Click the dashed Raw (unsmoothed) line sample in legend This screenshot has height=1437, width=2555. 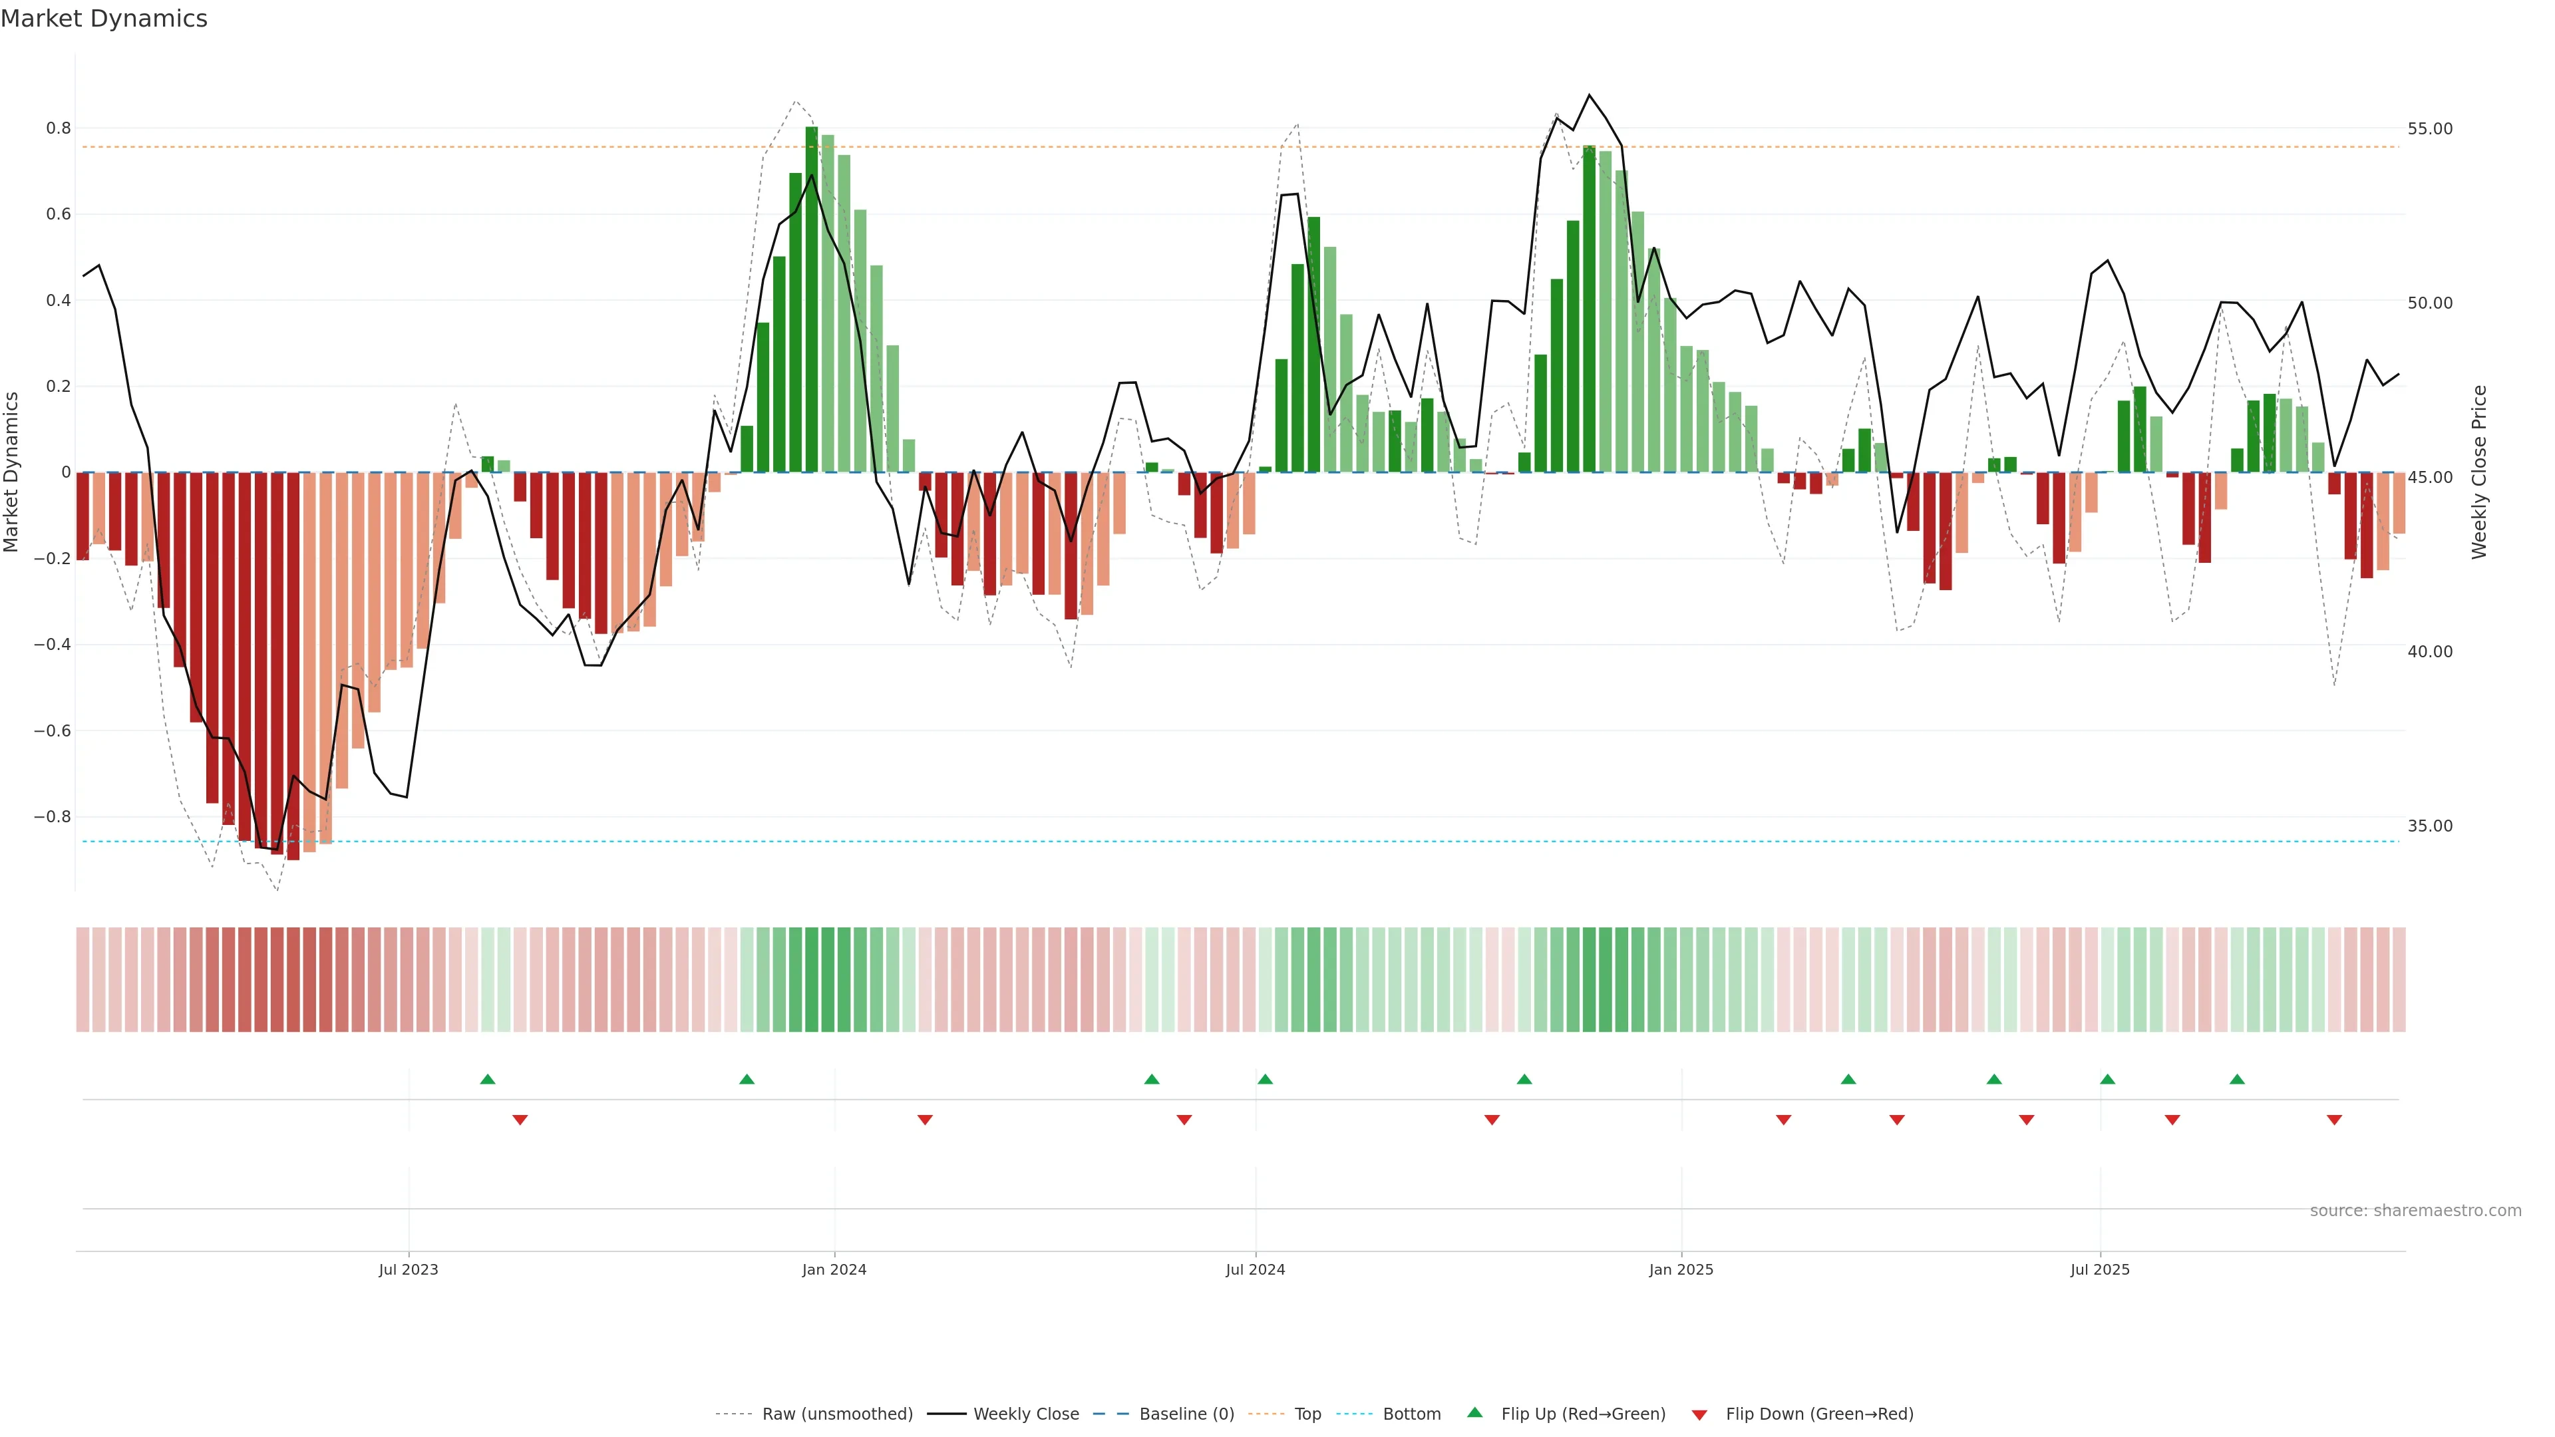[x=733, y=1414]
